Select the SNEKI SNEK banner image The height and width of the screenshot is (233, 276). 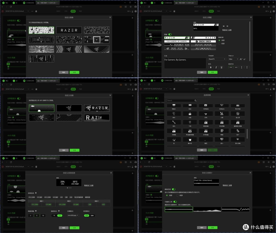(x=203, y=42)
